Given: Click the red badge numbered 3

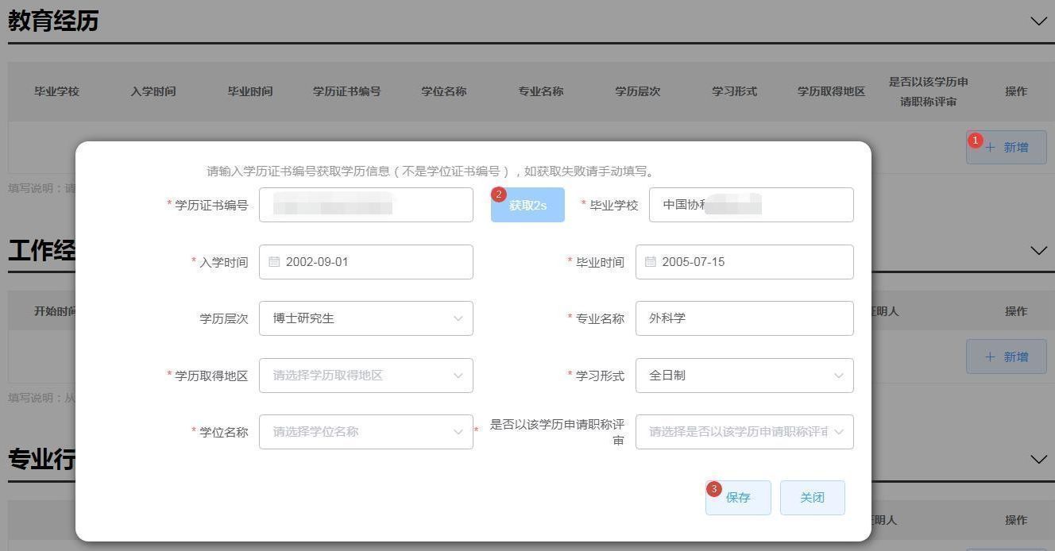Looking at the screenshot, I should [713, 489].
